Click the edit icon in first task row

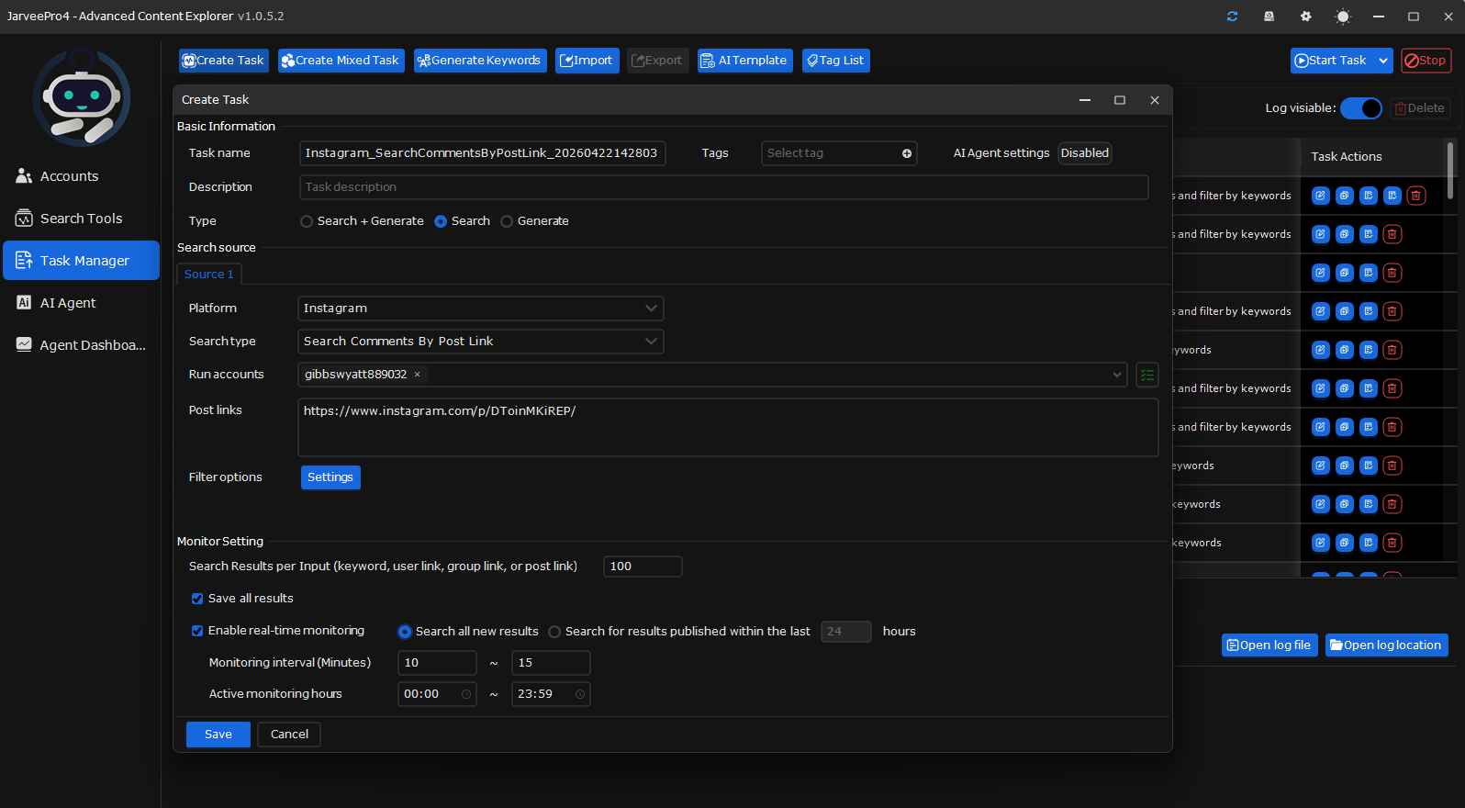pos(1320,196)
